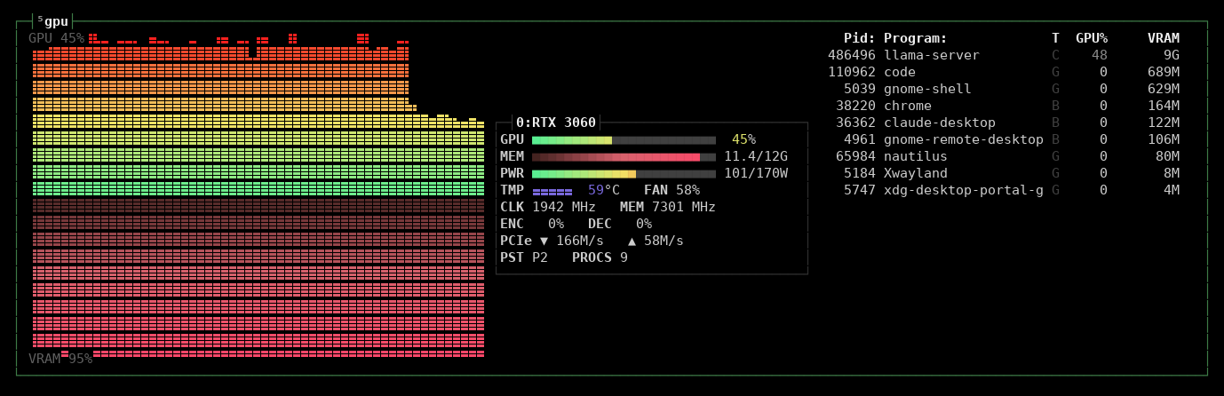Sort by the T column header
1224x396 pixels.
pyautogui.click(x=1055, y=38)
